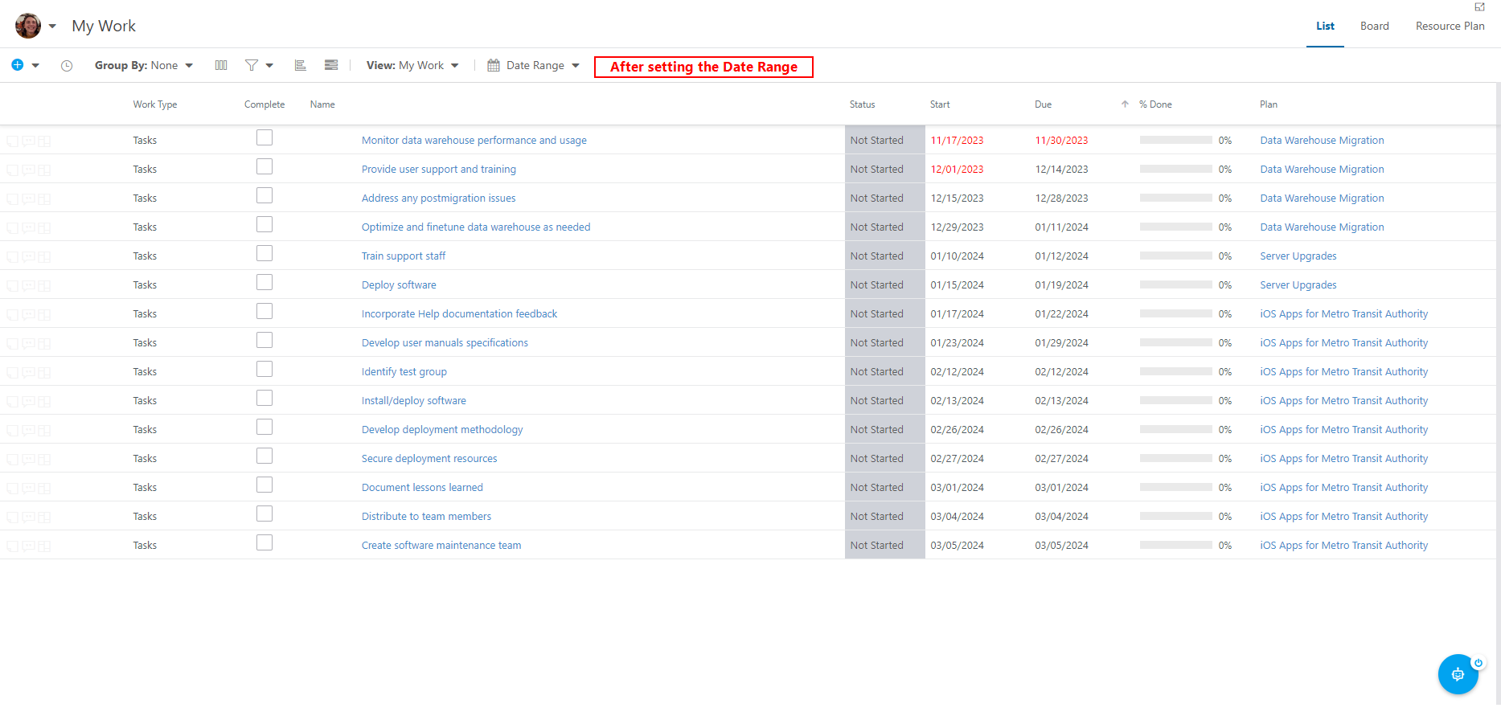This screenshot has width=1501, height=712.
Task: Check Complete box for Monitor data warehouse performance
Action: (265, 137)
